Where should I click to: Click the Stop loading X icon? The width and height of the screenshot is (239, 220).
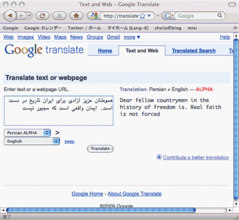point(59,16)
